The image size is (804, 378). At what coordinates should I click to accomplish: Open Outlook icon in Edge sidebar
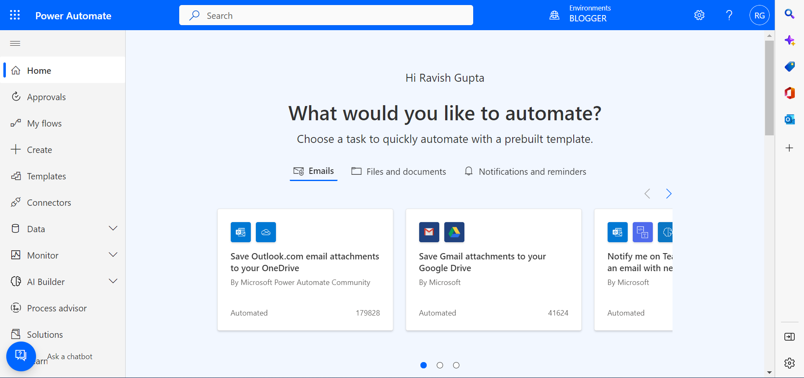click(789, 119)
